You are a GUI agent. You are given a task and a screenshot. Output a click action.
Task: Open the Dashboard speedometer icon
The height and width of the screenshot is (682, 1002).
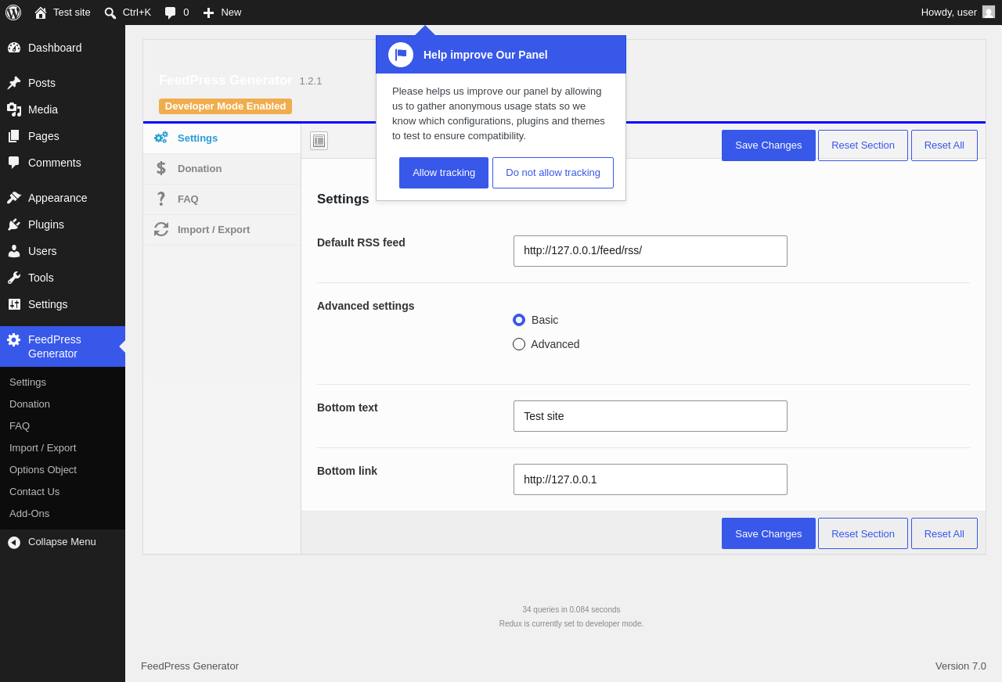coord(14,48)
